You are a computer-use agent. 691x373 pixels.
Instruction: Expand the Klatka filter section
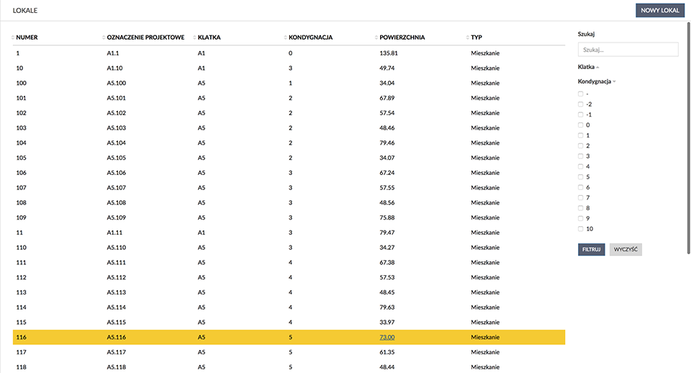click(588, 67)
